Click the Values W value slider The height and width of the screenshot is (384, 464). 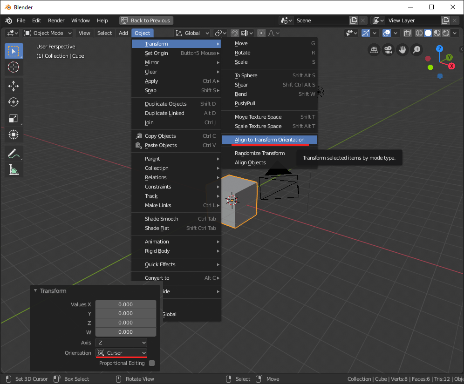point(125,332)
